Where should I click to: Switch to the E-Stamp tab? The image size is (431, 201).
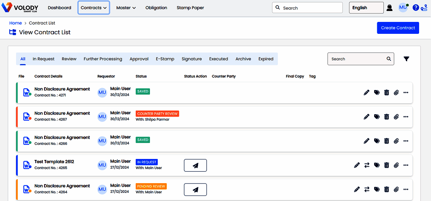pos(165,59)
